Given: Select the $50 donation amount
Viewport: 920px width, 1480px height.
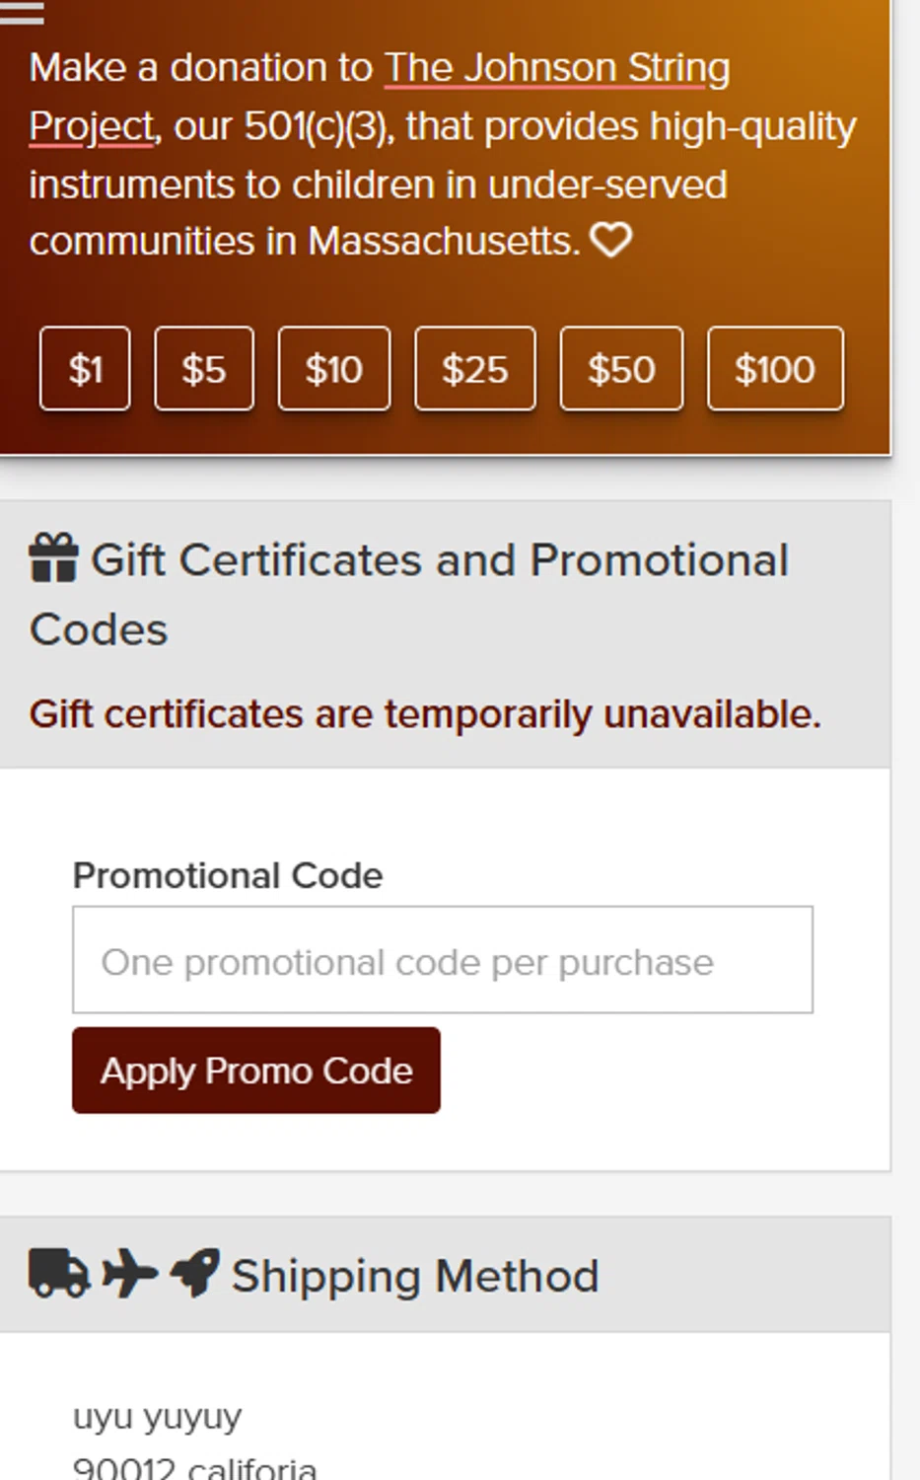Looking at the screenshot, I should point(621,369).
